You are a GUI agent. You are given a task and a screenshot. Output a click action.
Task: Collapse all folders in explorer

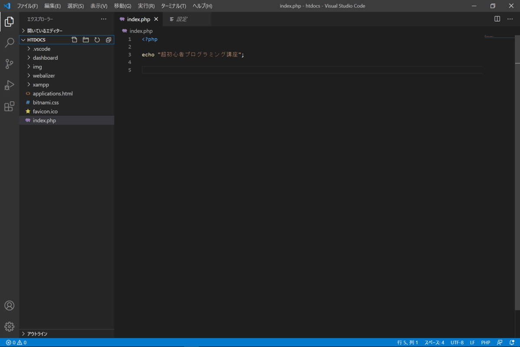[108, 40]
